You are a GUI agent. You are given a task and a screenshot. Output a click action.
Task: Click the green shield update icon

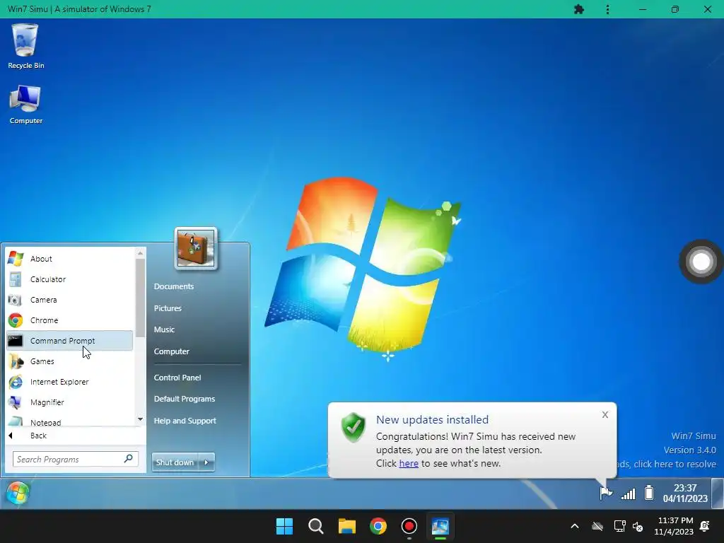[354, 427]
